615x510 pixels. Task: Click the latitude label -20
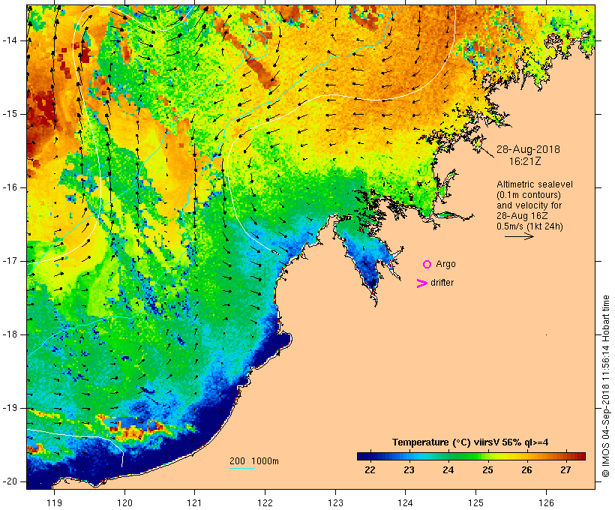[x=10, y=481]
